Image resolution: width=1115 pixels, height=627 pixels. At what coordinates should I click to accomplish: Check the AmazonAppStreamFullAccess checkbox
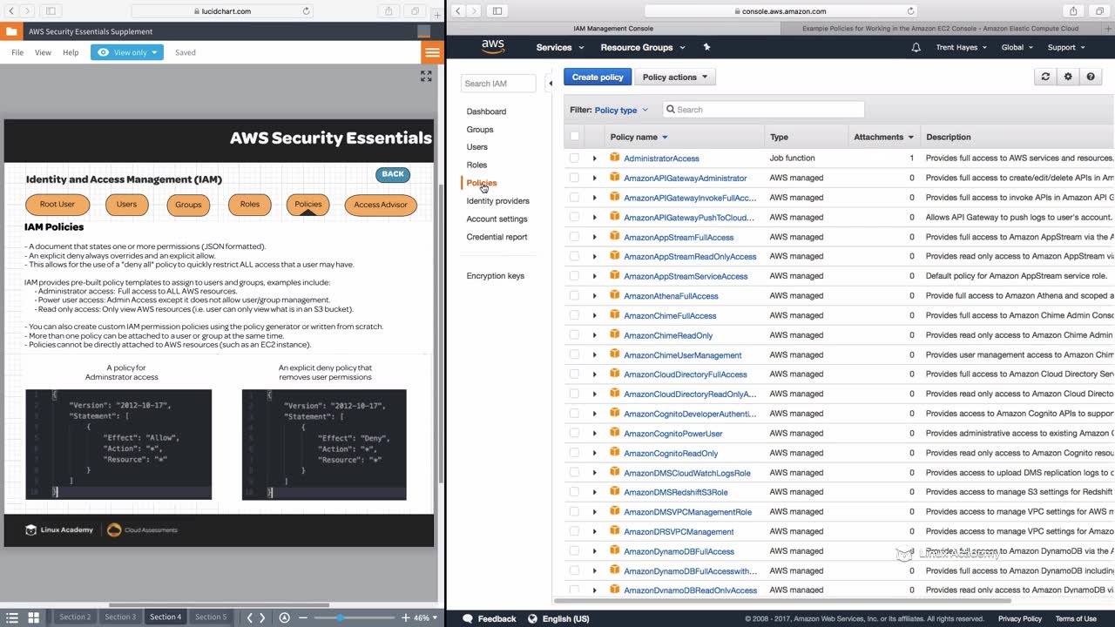point(574,237)
